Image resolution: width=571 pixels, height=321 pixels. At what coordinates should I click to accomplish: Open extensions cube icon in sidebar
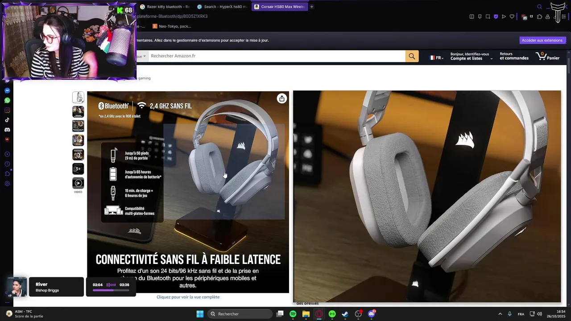click(7, 174)
